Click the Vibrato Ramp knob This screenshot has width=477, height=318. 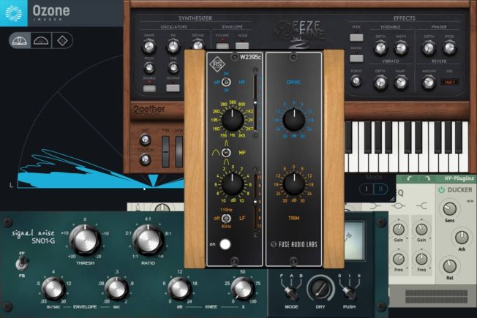pyautogui.click(x=401, y=83)
